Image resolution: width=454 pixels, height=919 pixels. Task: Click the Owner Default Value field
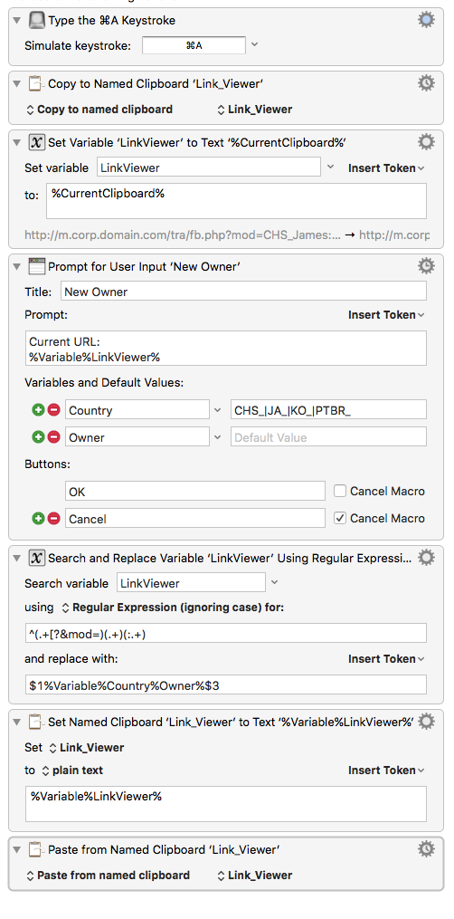[x=328, y=437]
